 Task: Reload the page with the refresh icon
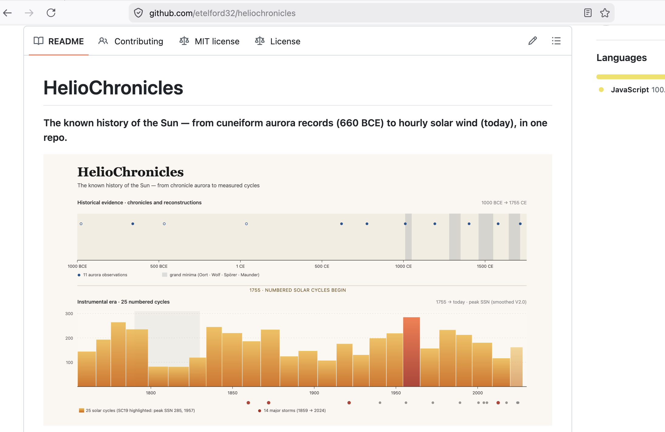(51, 13)
